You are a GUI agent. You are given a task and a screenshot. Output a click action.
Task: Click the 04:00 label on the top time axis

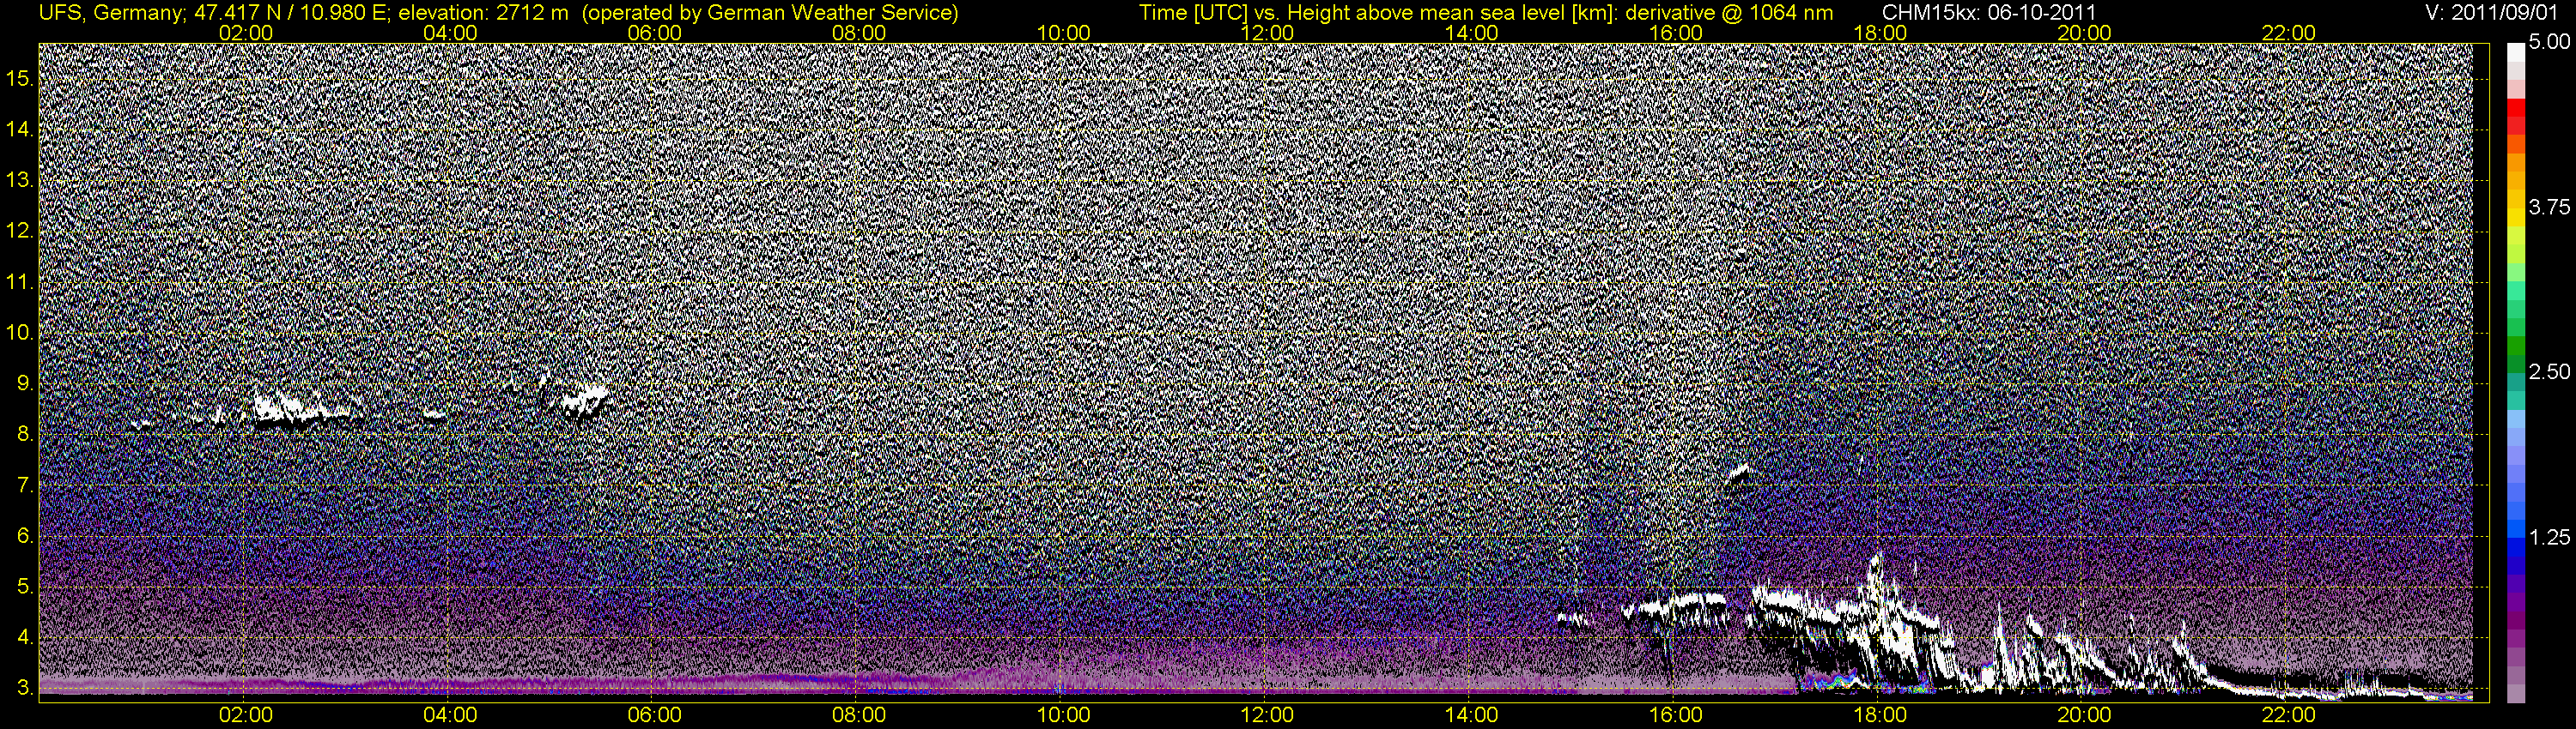click(x=450, y=33)
